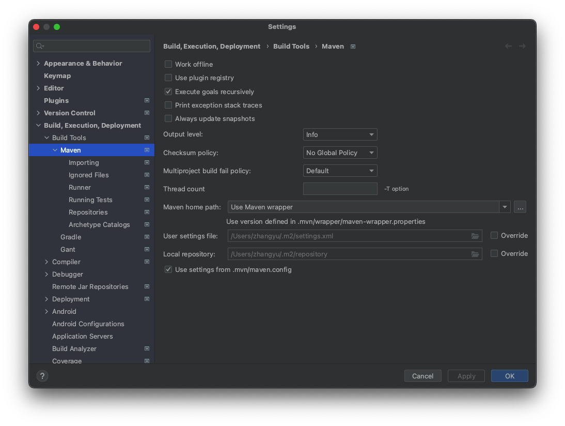Click the project-level icon beside Ignored Files
565x426 pixels.
pyautogui.click(x=147, y=175)
